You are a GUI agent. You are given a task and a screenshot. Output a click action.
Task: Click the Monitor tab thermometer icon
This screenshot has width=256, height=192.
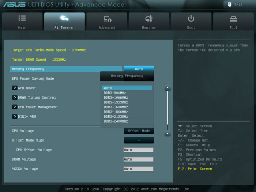point(149,19)
